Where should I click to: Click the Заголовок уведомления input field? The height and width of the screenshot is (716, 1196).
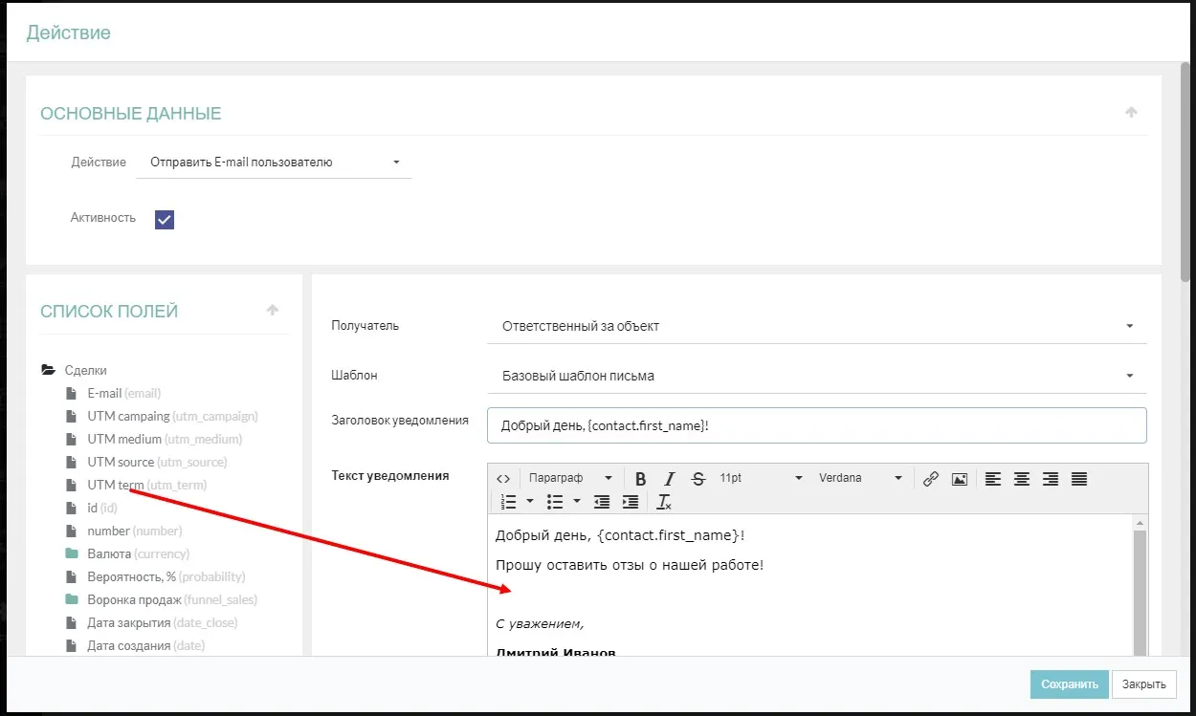[816, 425]
